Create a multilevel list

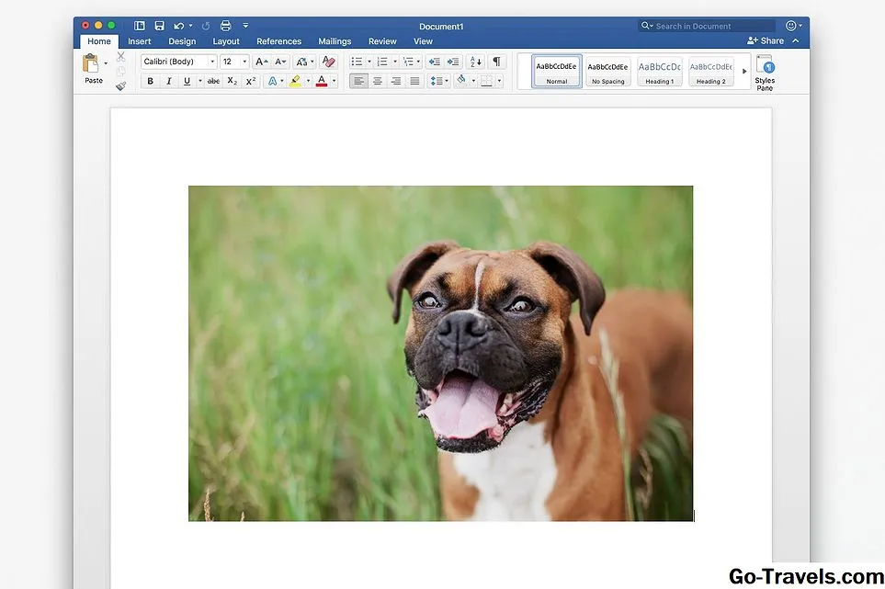click(x=408, y=62)
